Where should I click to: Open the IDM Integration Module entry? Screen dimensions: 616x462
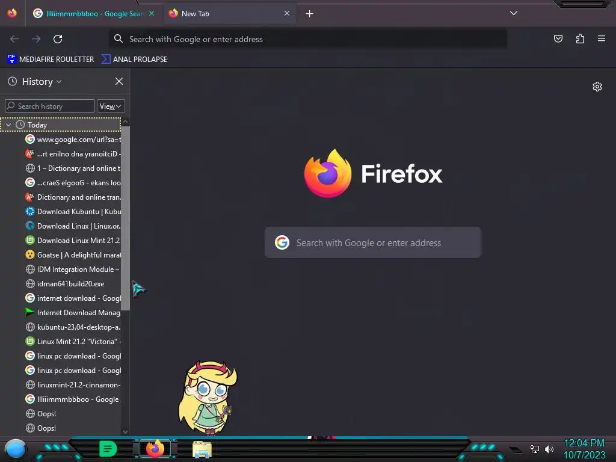coord(73,269)
